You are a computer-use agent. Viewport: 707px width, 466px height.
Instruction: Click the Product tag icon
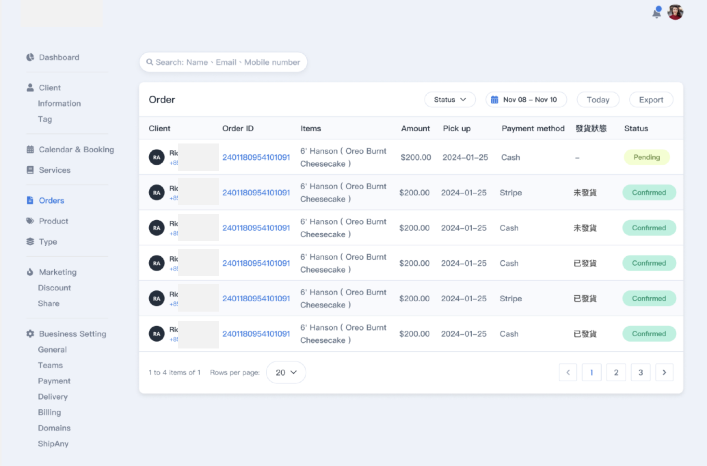click(30, 221)
